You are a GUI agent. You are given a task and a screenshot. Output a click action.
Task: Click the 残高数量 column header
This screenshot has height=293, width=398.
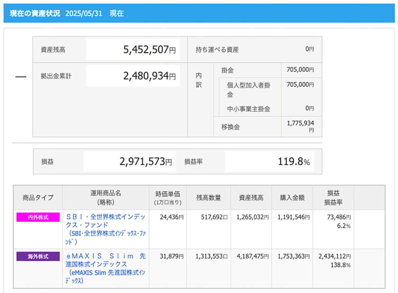209,198
